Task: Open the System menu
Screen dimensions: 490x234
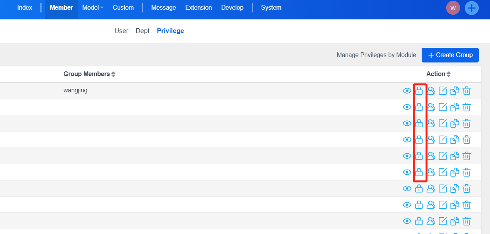Action: pos(271,8)
